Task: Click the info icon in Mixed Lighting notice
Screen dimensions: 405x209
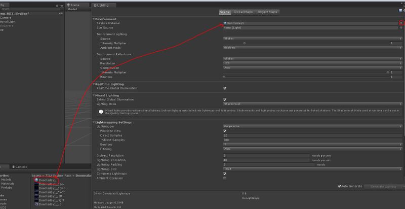Action: point(101,112)
